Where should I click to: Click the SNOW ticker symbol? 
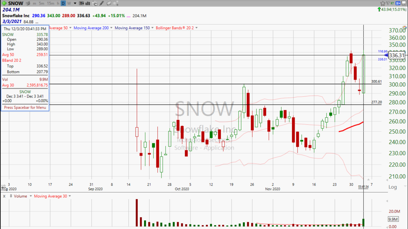tap(16, 3)
